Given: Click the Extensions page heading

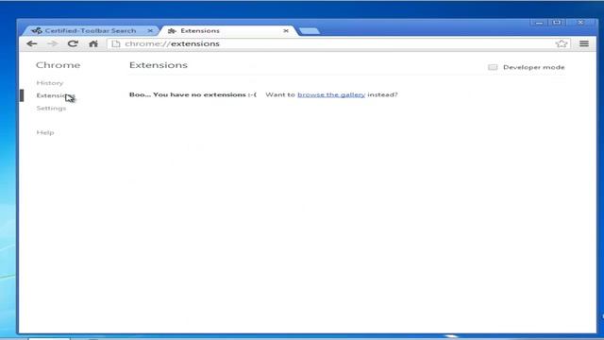Looking at the screenshot, I should point(159,65).
